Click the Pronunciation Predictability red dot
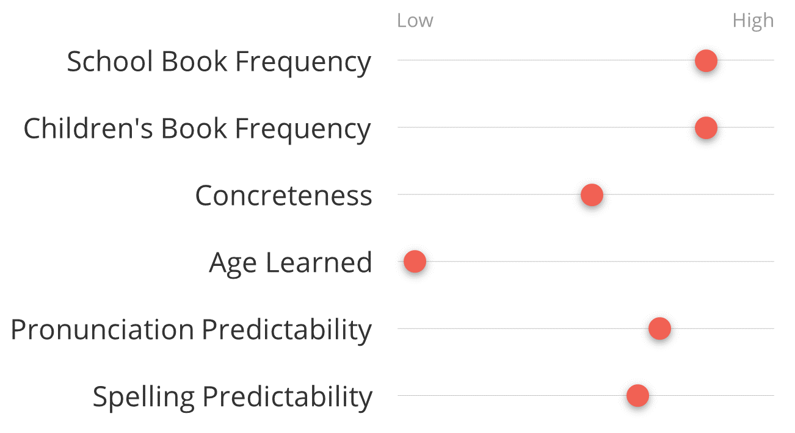The height and width of the screenshot is (433, 795). (x=659, y=329)
